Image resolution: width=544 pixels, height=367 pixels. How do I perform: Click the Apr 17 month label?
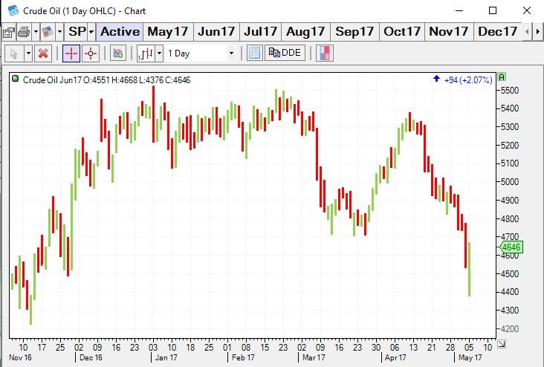click(x=395, y=357)
